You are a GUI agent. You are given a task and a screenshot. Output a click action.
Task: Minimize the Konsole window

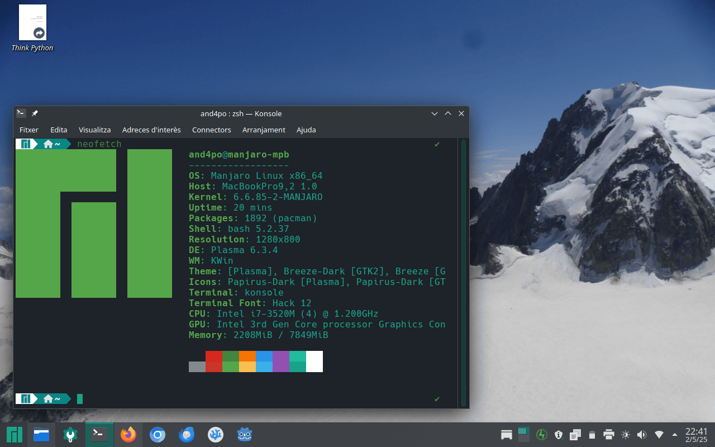point(435,113)
